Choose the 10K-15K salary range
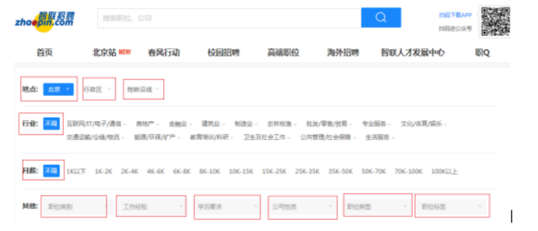 241,172
